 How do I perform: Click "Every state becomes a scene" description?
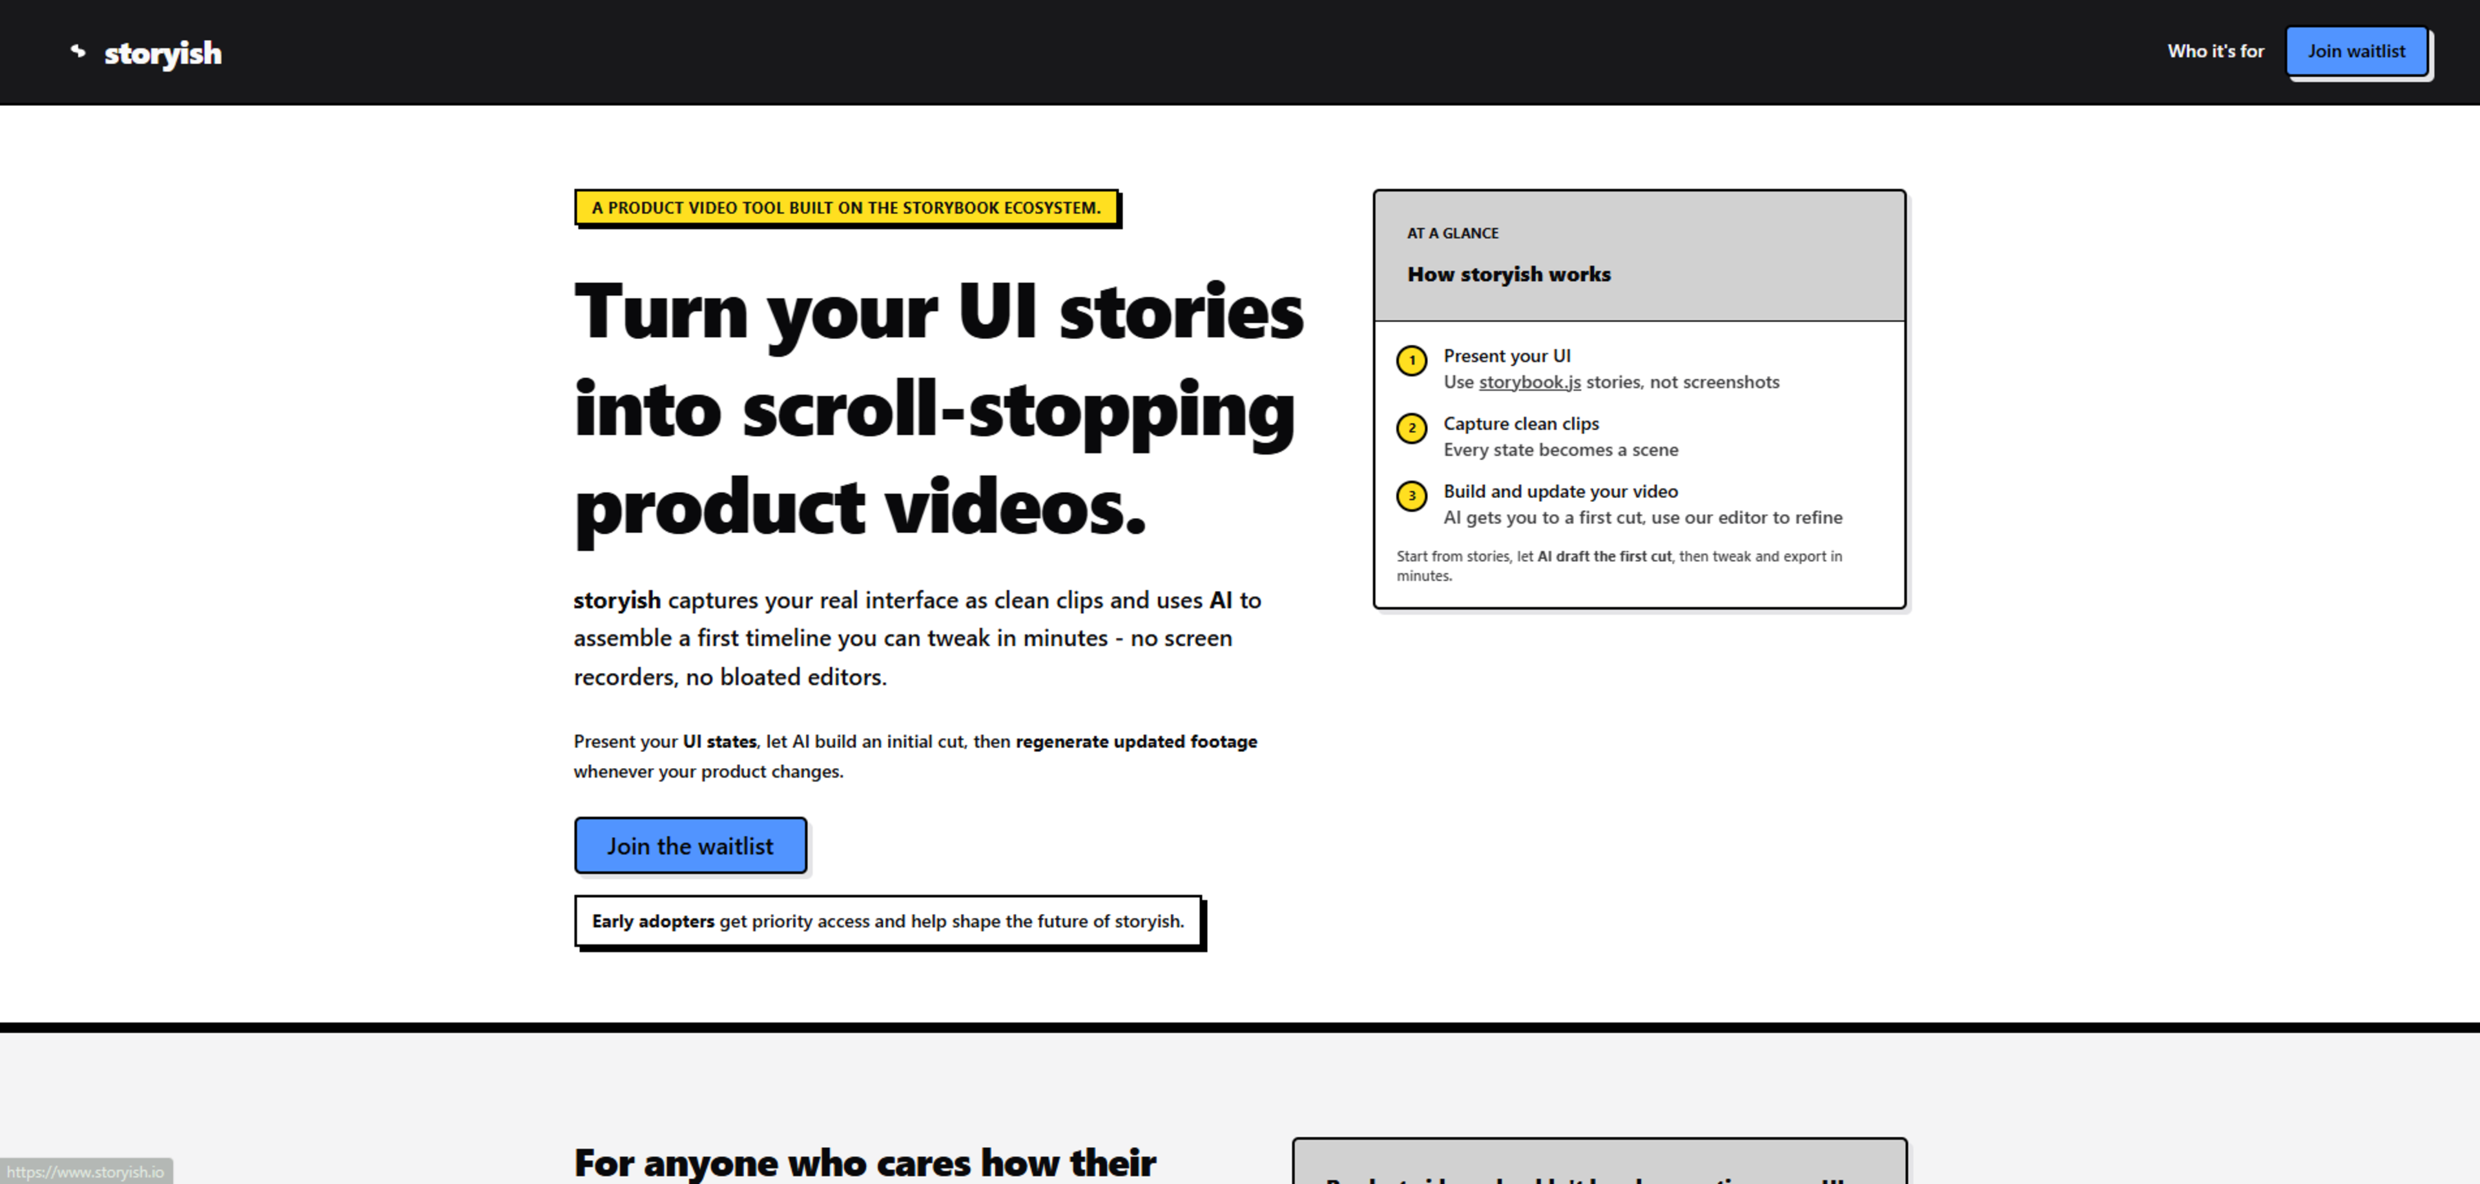point(1560,450)
